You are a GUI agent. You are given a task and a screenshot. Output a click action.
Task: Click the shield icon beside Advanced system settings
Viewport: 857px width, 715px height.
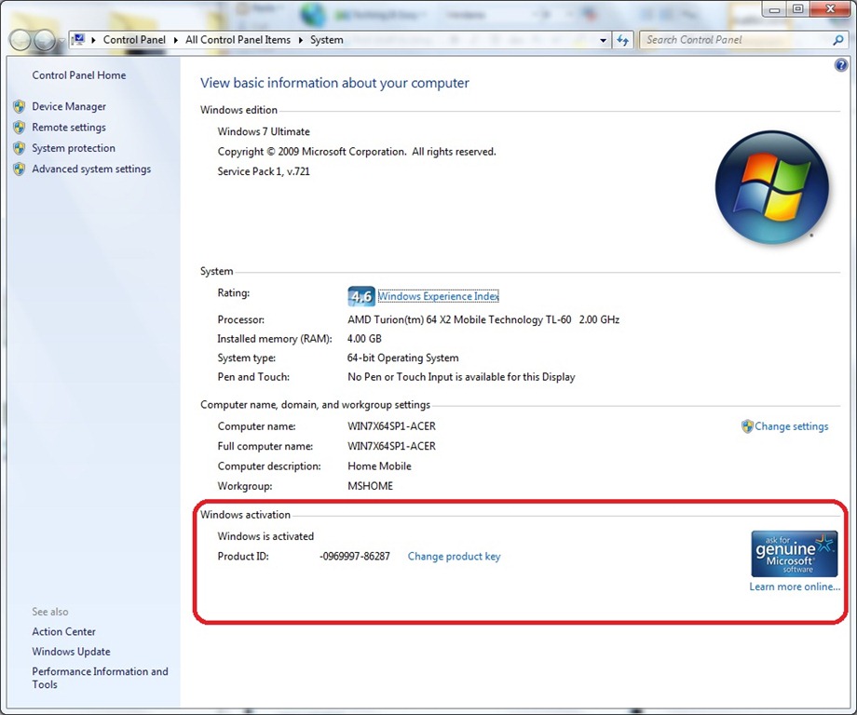pyautogui.click(x=20, y=169)
